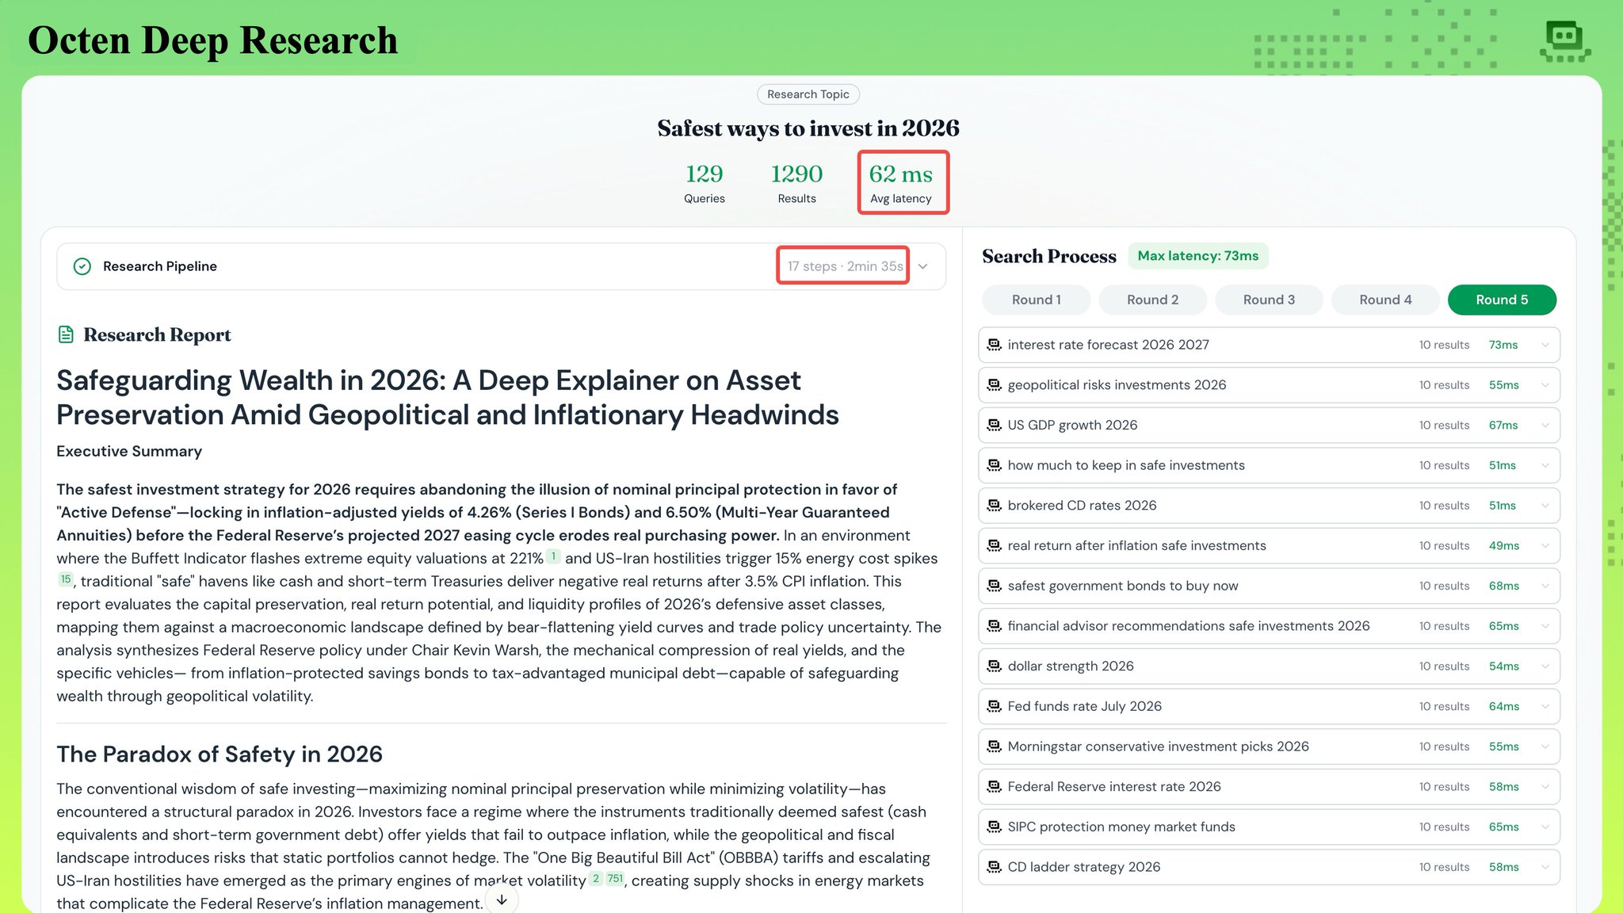The image size is (1623, 913).
Task: Expand 'safest government bonds to buy now' chevron
Action: (x=1545, y=586)
